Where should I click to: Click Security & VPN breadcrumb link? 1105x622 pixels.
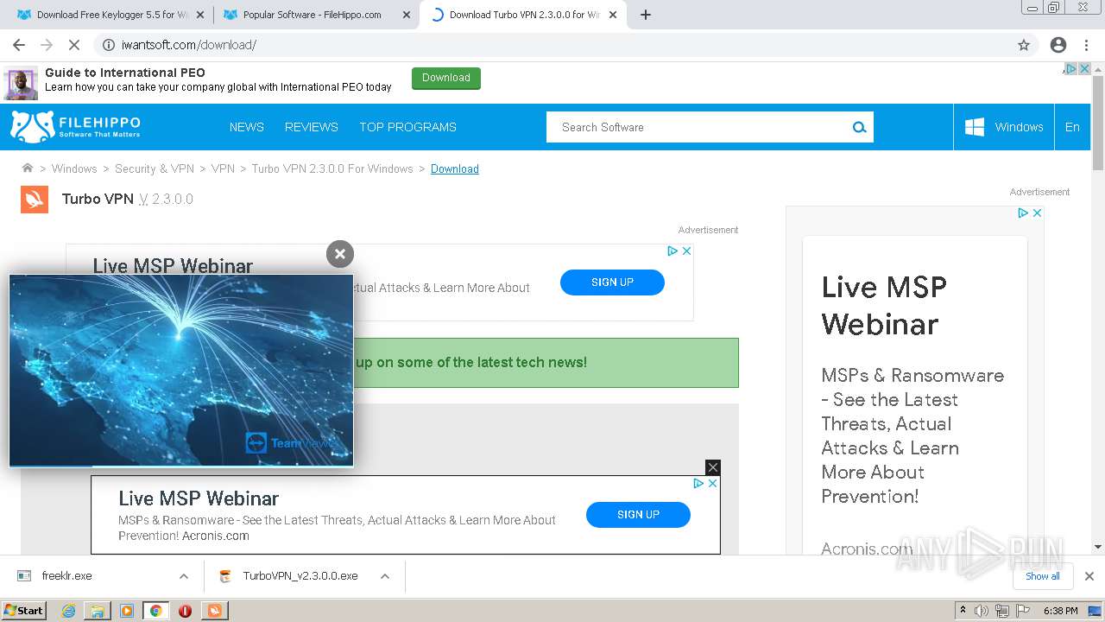[x=155, y=168]
